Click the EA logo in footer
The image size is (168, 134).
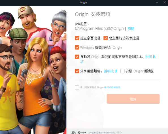tap(74, 133)
